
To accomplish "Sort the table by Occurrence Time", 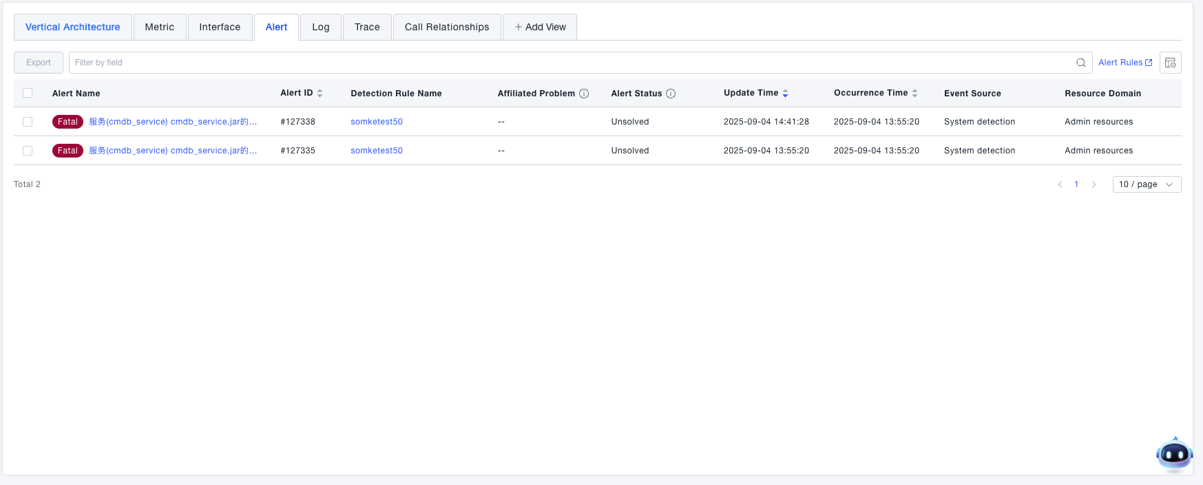I will (x=914, y=94).
